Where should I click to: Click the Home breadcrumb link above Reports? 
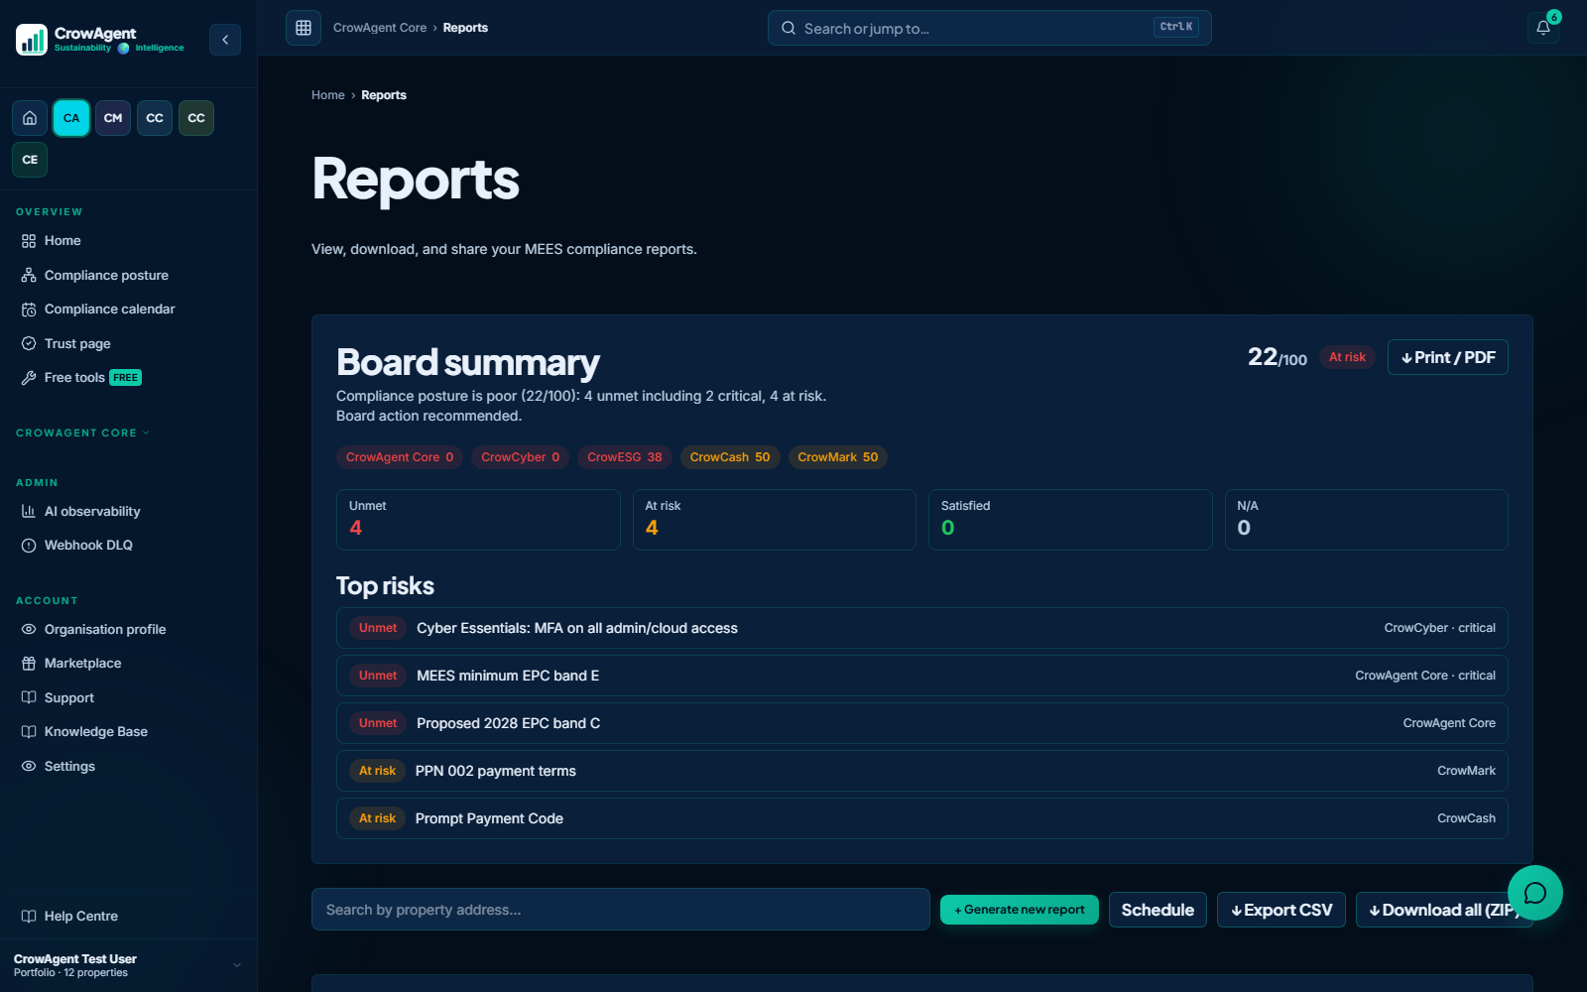(328, 95)
